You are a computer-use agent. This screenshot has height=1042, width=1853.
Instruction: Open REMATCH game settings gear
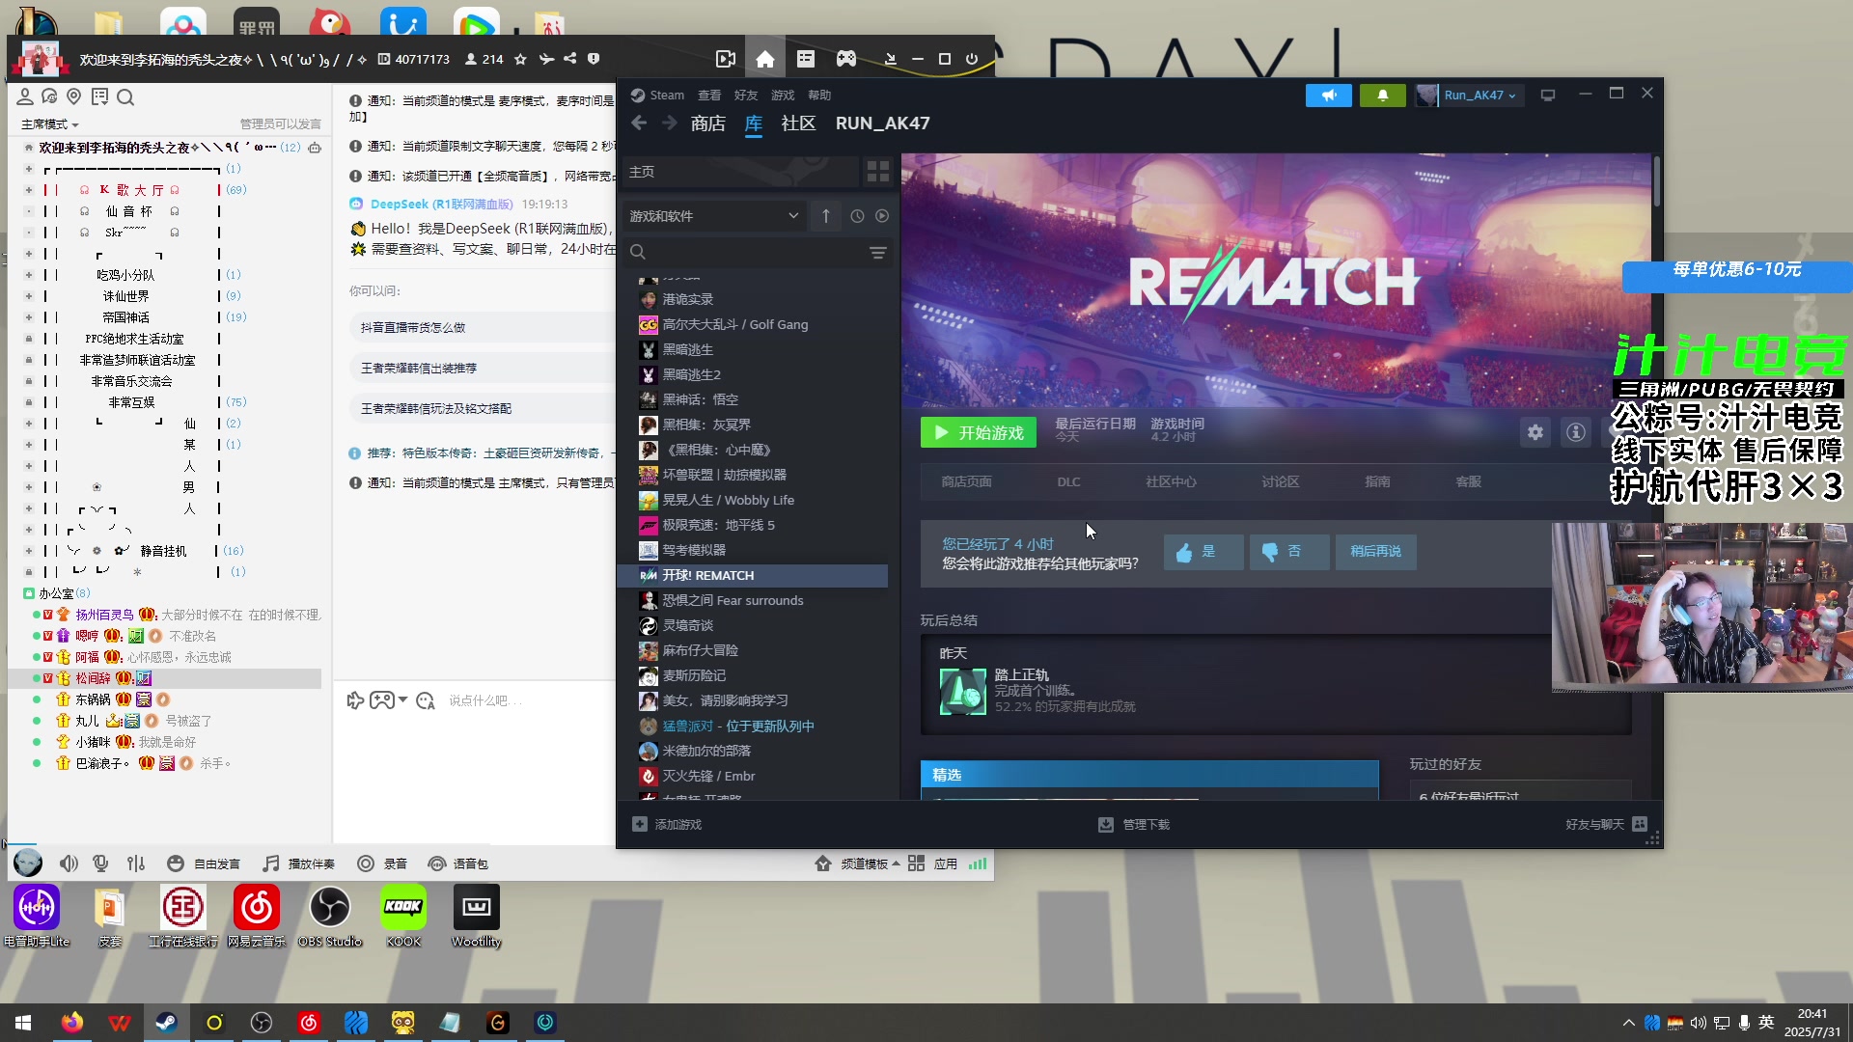[1535, 433]
